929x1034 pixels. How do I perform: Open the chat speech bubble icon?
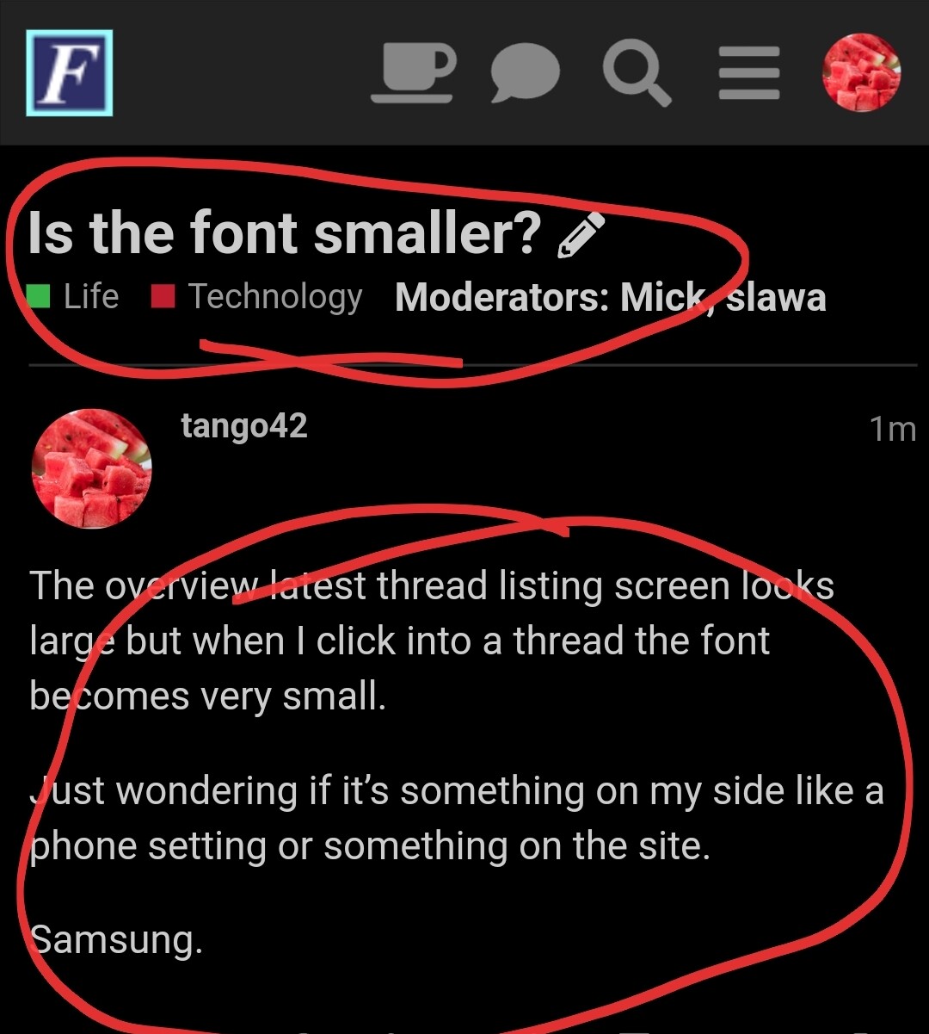pyautogui.click(x=526, y=74)
